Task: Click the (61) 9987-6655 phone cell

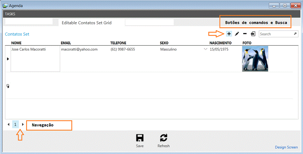Action: 123,49
